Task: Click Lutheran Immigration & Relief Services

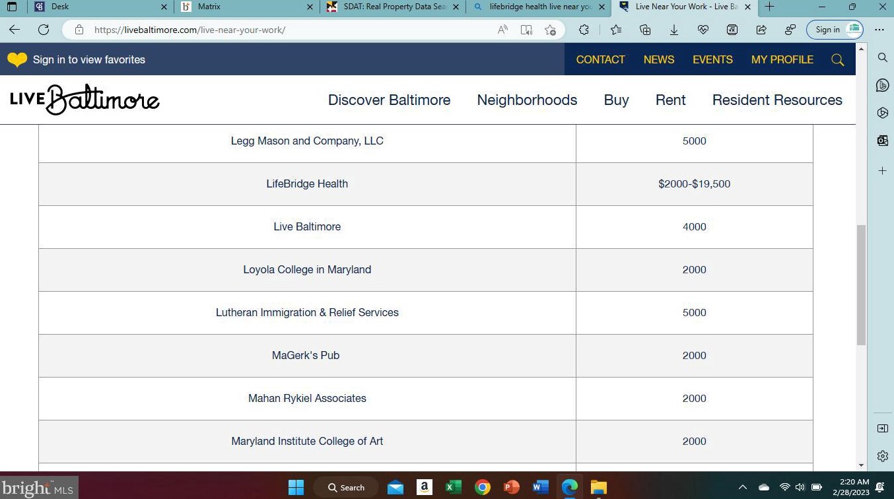Action: [x=307, y=312]
